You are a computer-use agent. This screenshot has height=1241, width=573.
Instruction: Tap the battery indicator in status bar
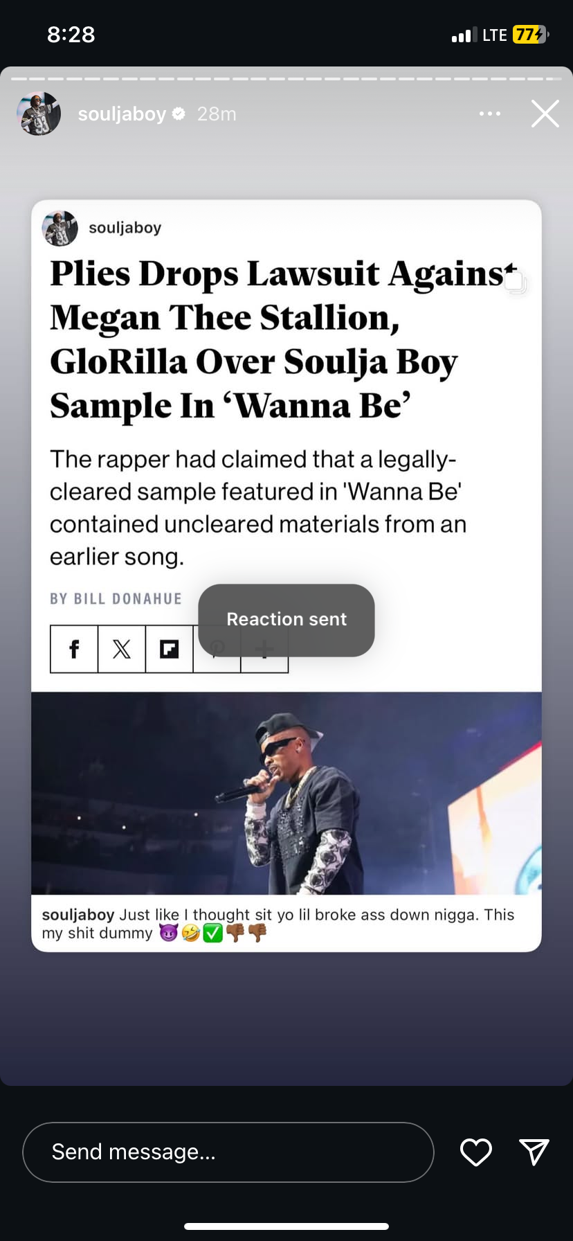[530, 35]
